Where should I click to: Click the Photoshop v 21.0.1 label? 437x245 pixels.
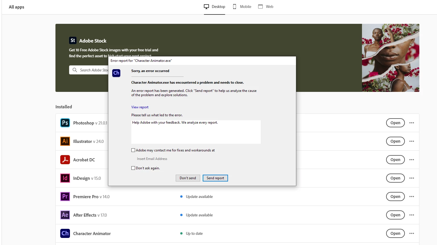click(90, 123)
